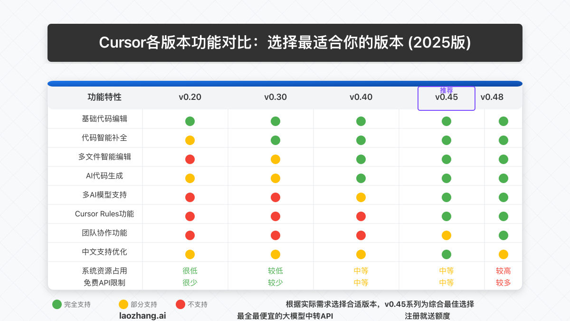The image size is (570, 321).
Task: Click the green dot for Cursor Rules功能 under v0.45
Action: (446, 216)
